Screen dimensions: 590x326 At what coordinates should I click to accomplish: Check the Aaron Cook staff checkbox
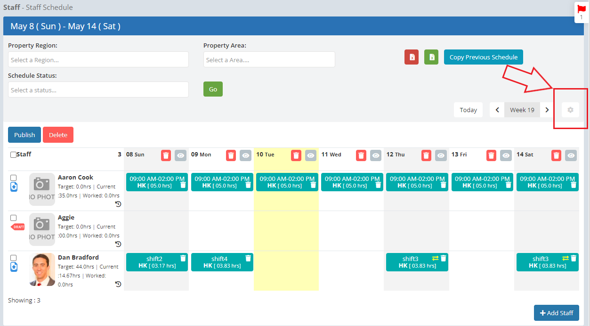point(14,178)
